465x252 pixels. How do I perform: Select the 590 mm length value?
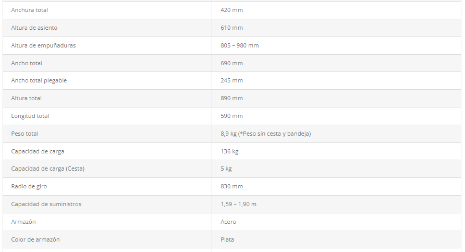231,116
